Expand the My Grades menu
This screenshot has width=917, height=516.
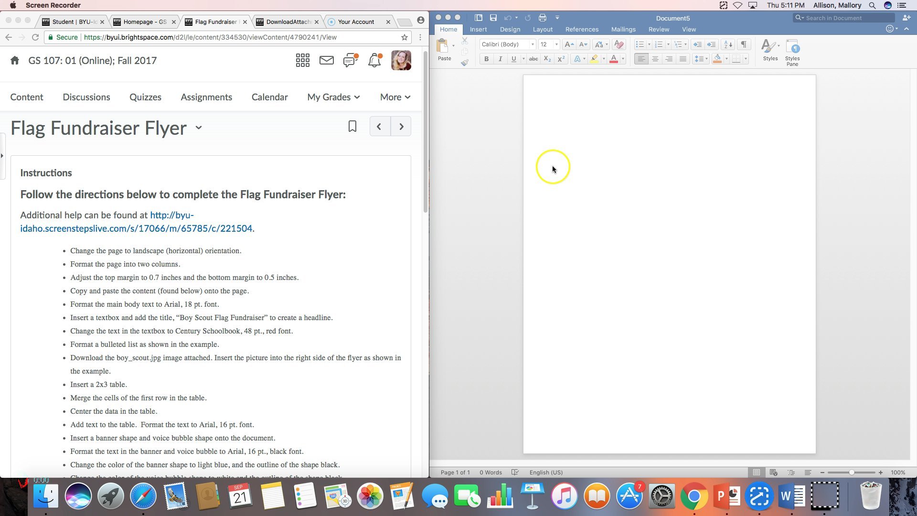click(333, 97)
